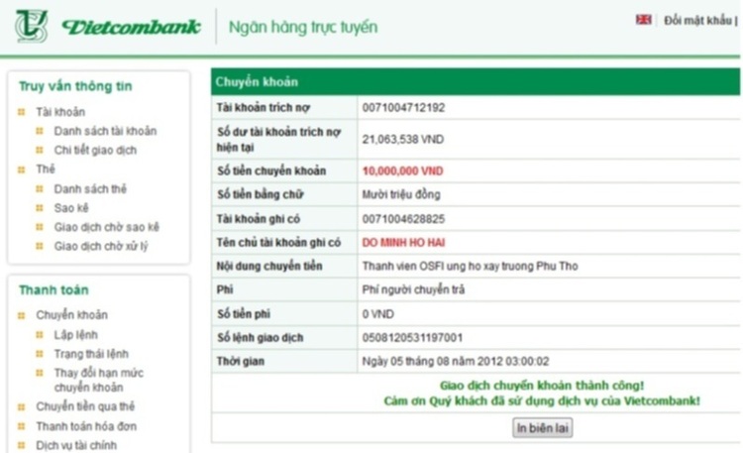The image size is (743, 453).
Task: Open Thay đổi hạn mức chuyển khoản
Action: (x=98, y=380)
